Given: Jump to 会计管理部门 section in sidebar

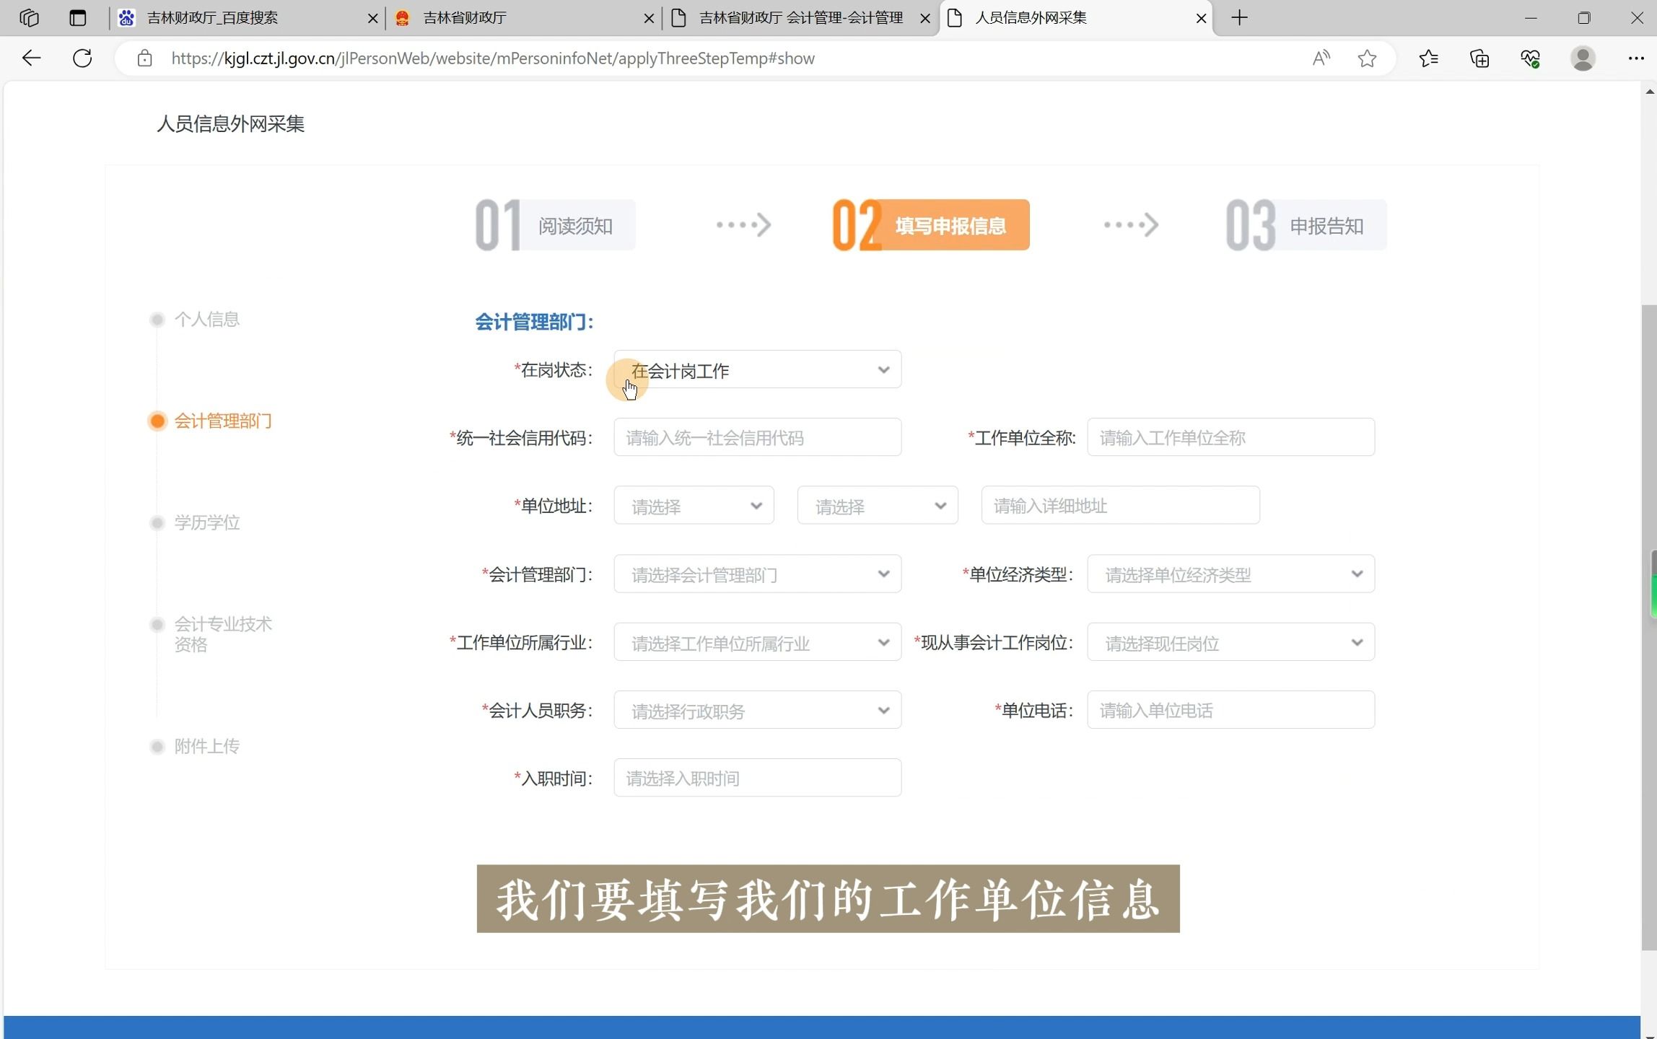Looking at the screenshot, I should tap(223, 421).
